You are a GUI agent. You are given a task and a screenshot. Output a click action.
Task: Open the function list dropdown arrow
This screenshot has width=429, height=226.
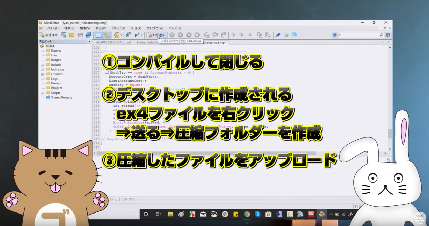(142, 35)
